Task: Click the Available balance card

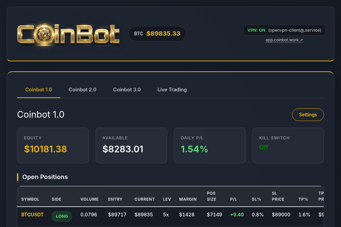Action: click(131, 145)
